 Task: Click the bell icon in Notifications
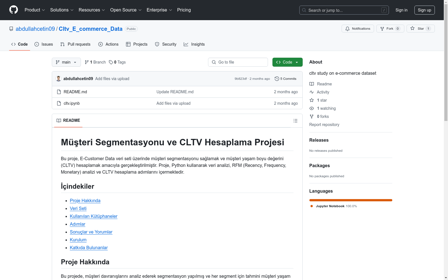pyautogui.click(x=347, y=29)
